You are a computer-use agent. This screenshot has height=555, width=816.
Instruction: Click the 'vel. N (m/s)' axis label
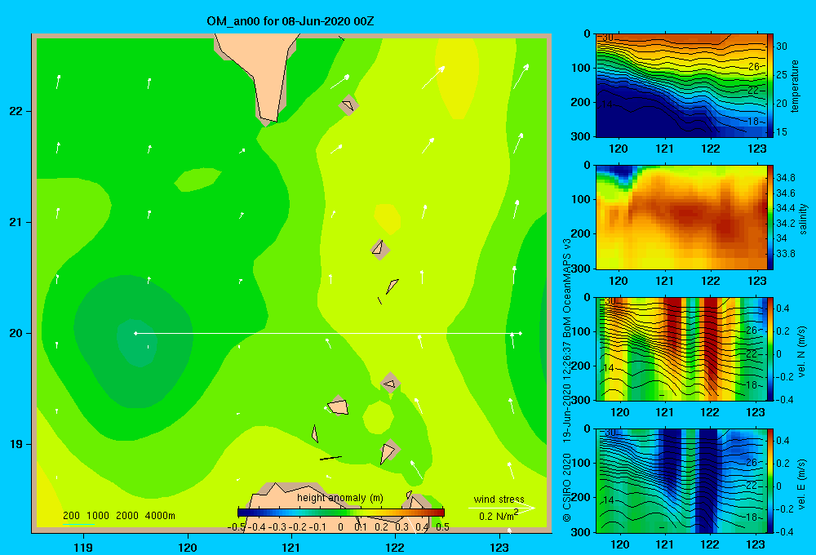point(802,352)
